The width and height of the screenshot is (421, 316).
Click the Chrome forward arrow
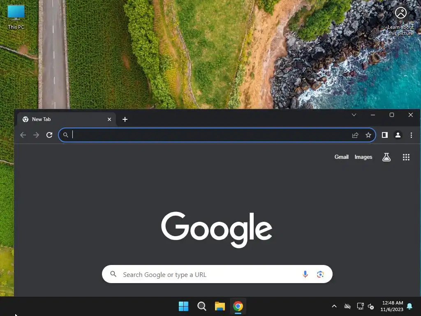[x=36, y=135]
